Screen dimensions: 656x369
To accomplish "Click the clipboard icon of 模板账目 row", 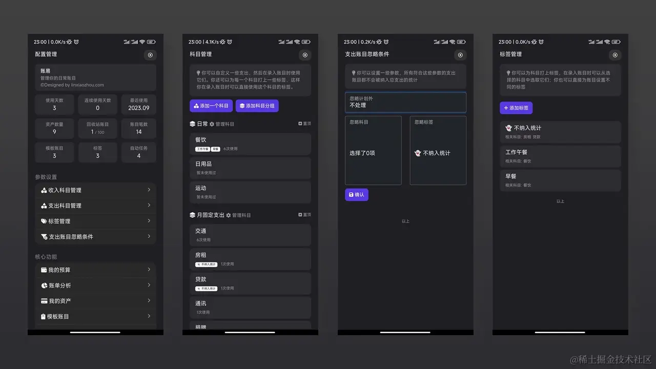I will [44, 317].
